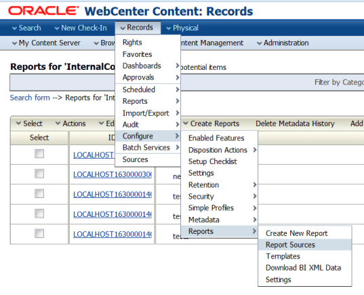Expand the Metadata submenu

[x=220, y=220]
